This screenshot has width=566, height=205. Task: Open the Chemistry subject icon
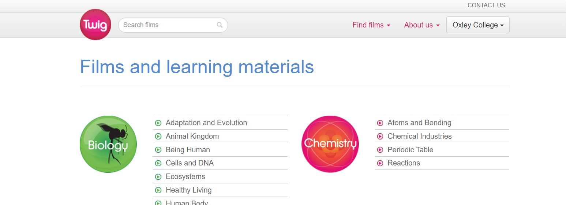pos(330,144)
